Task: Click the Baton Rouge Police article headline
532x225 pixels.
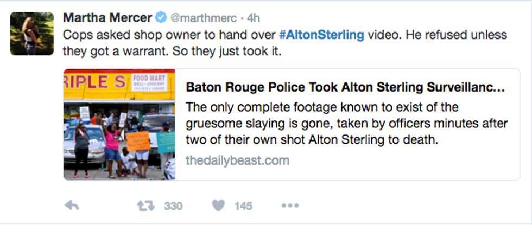Action: click(345, 87)
